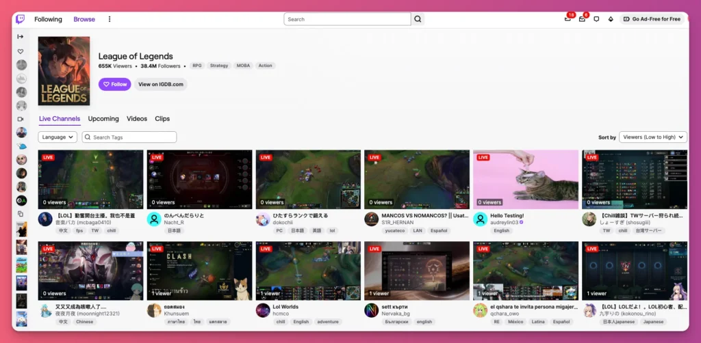The width and height of the screenshot is (701, 343).
Task: Click the MOBA category tag
Action: point(244,66)
